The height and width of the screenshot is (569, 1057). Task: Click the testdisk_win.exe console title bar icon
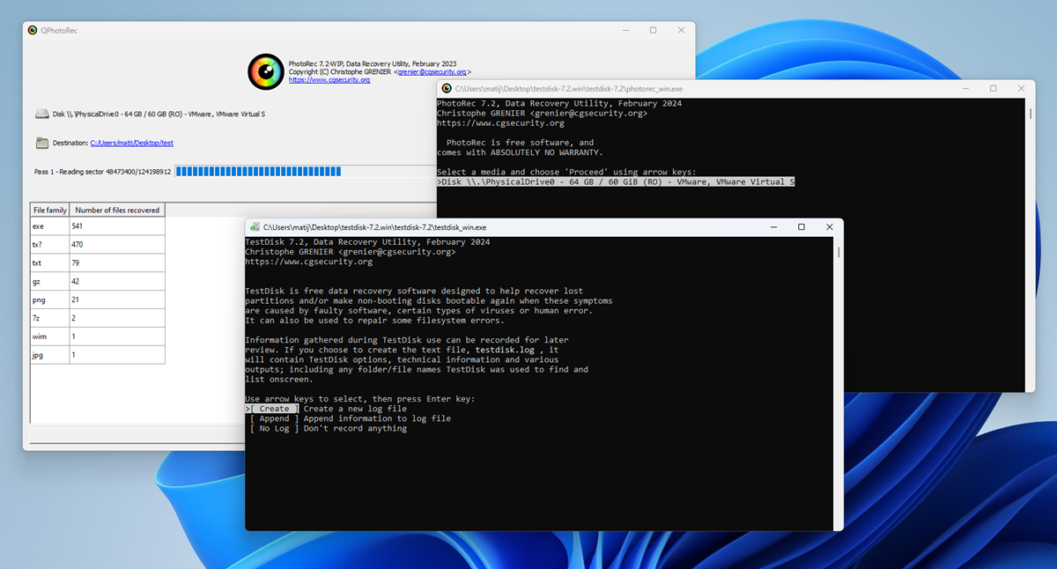(x=255, y=227)
